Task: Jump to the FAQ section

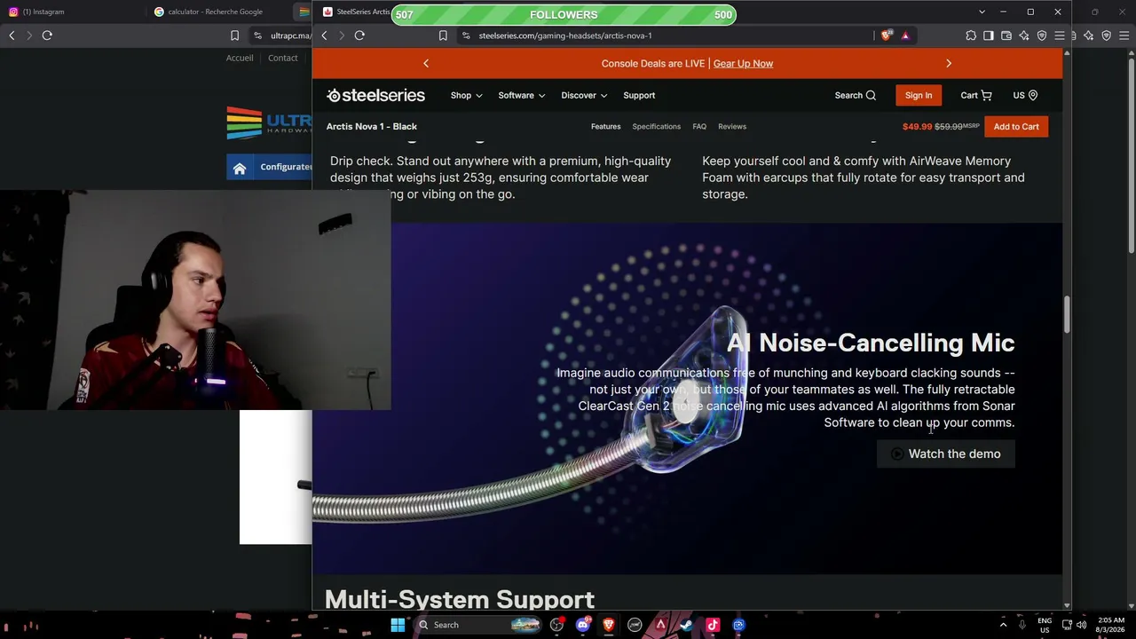Action: click(699, 126)
